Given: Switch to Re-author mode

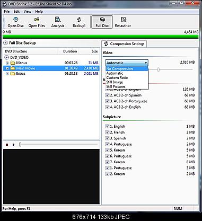Looking at the screenshot, I should tap(123, 22).
